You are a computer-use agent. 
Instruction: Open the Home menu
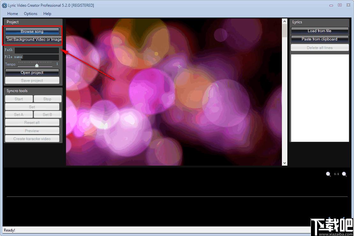13,13
